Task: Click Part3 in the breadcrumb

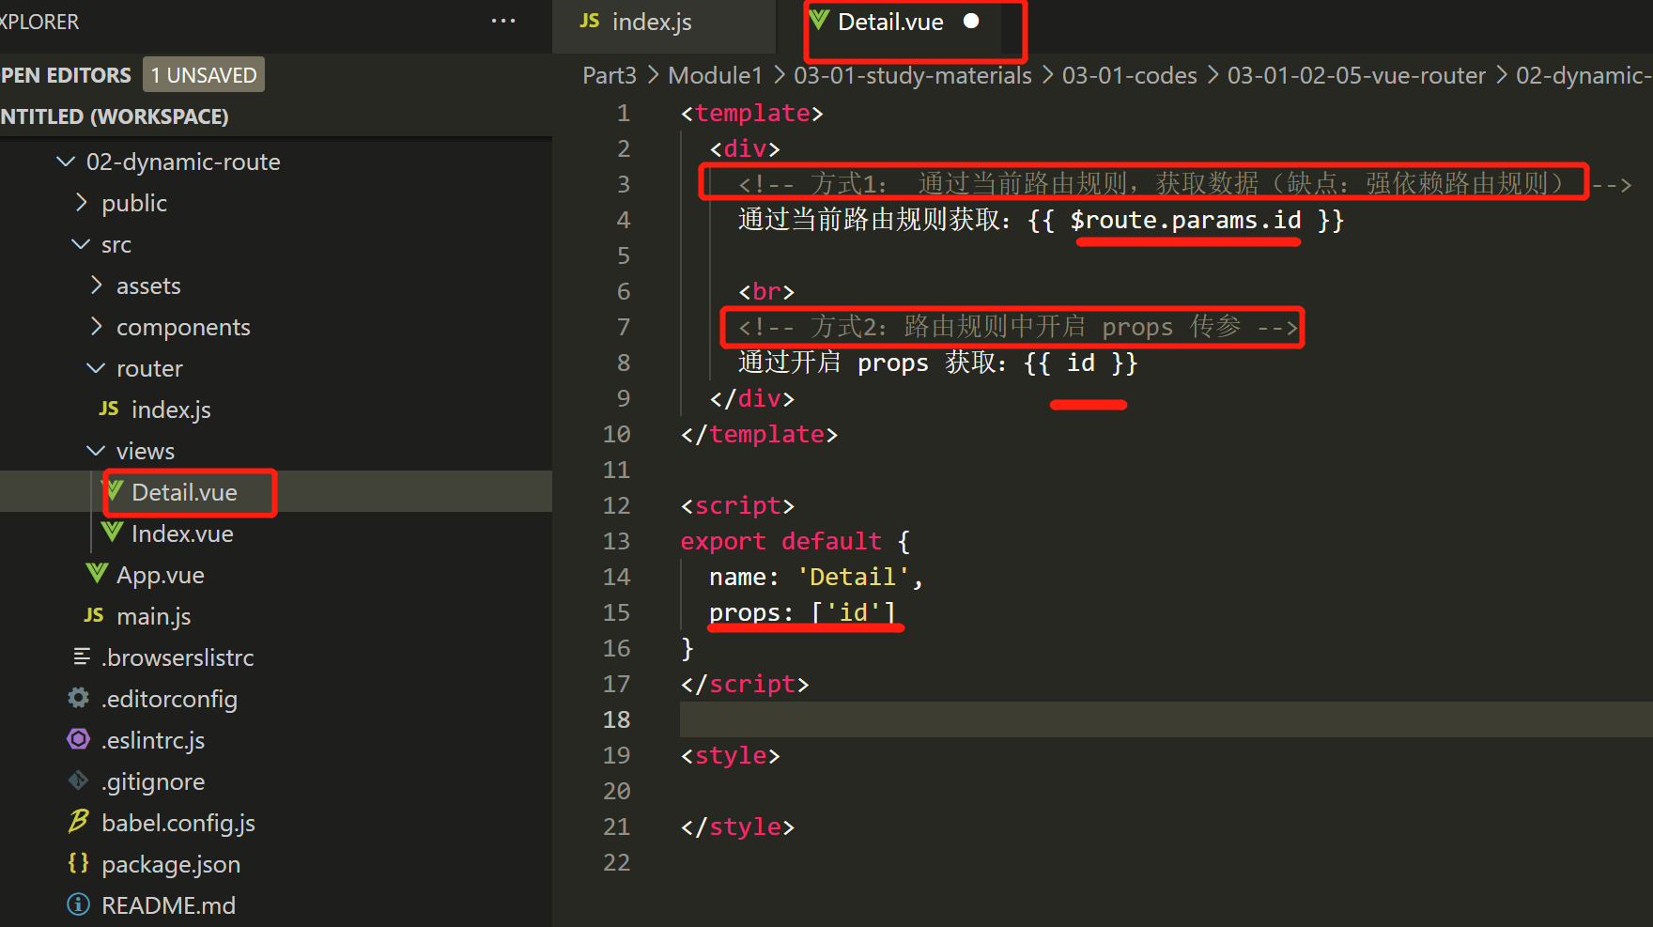Action: coord(610,75)
